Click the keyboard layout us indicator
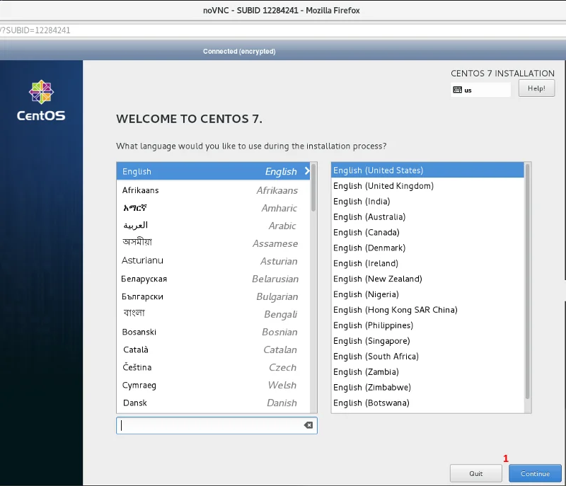The image size is (566, 486). point(481,90)
